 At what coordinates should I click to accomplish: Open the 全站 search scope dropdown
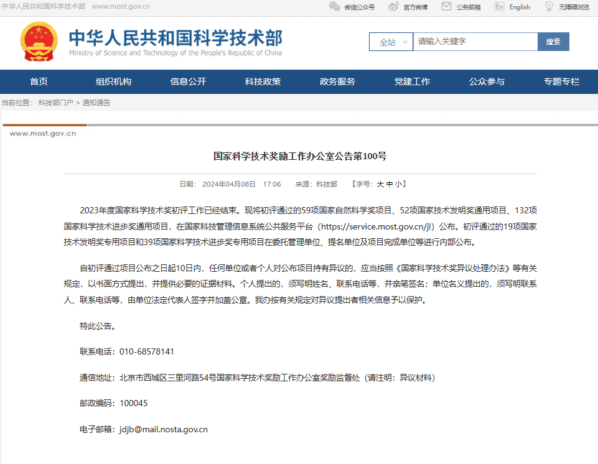pyautogui.click(x=391, y=41)
